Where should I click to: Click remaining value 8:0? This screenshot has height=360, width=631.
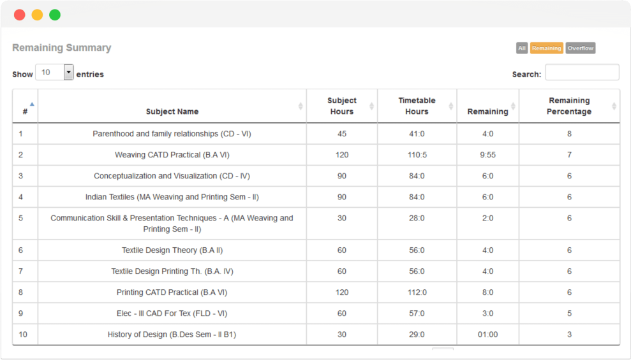(x=487, y=292)
